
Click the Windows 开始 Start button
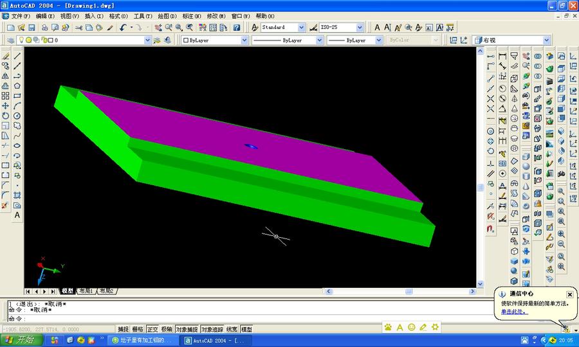[21, 340]
